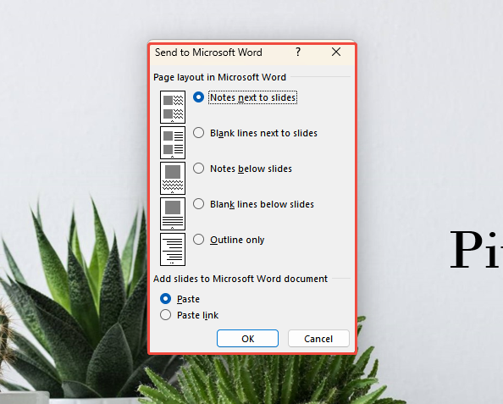
Task: Click the 'Send to Microsoft Word' title text
Action: (208, 53)
